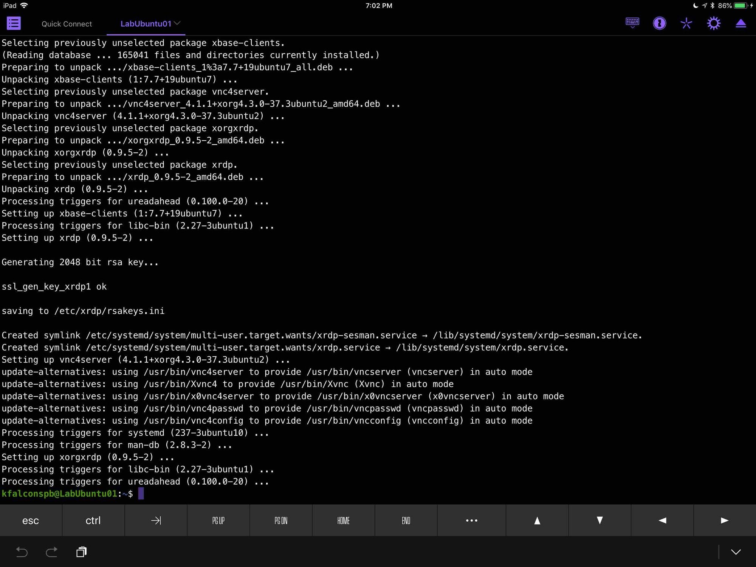Click the Do Not Disturb moon icon
This screenshot has height=567, width=756.
(x=696, y=6)
